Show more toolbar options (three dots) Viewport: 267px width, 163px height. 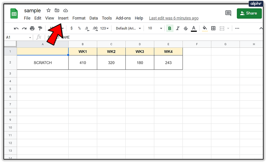(x=237, y=28)
